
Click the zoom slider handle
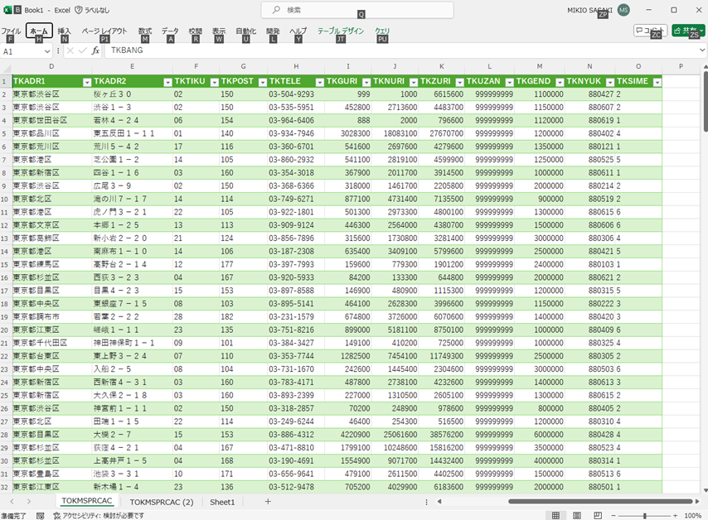(645, 516)
